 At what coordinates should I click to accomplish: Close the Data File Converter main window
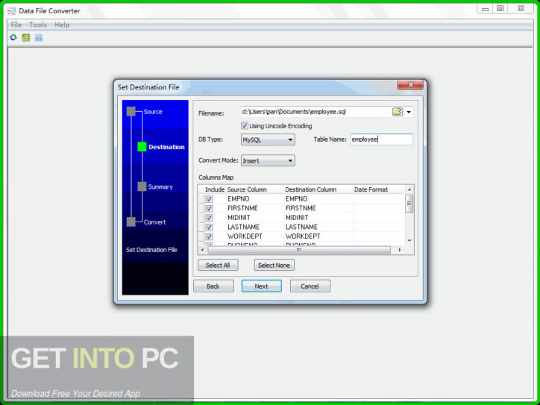(521, 9)
